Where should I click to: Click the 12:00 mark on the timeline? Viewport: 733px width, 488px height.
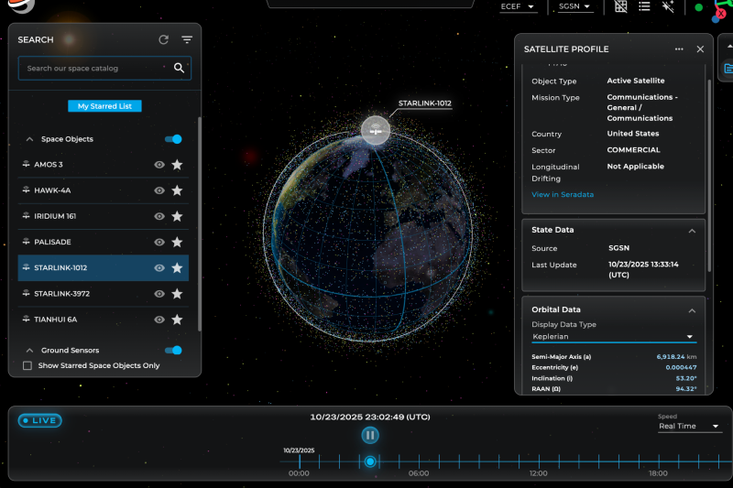coord(539,461)
